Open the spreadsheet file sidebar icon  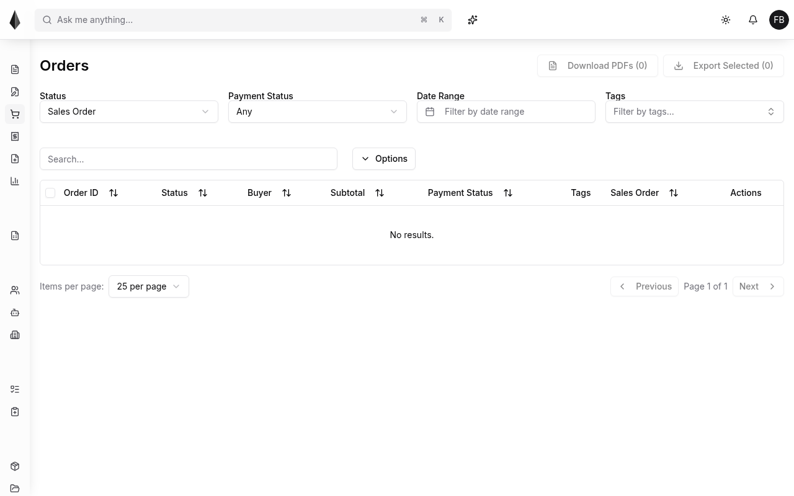(x=15, y=236)
